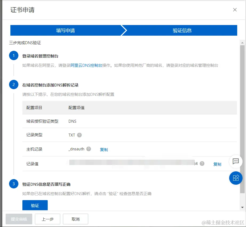Click the 提交审核 button

(x=19, y=219)
